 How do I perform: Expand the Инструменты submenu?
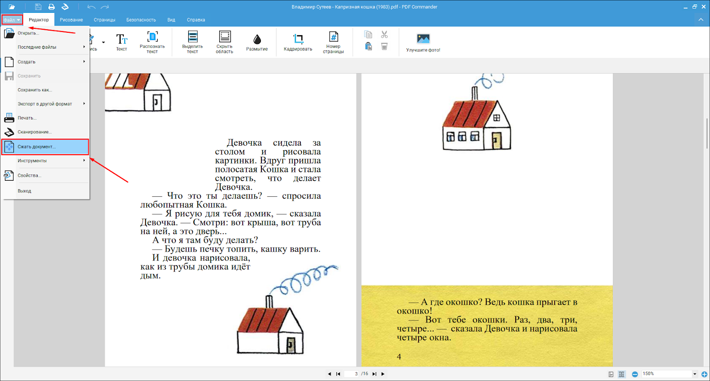pyautogui.click(x=46, y=161)
